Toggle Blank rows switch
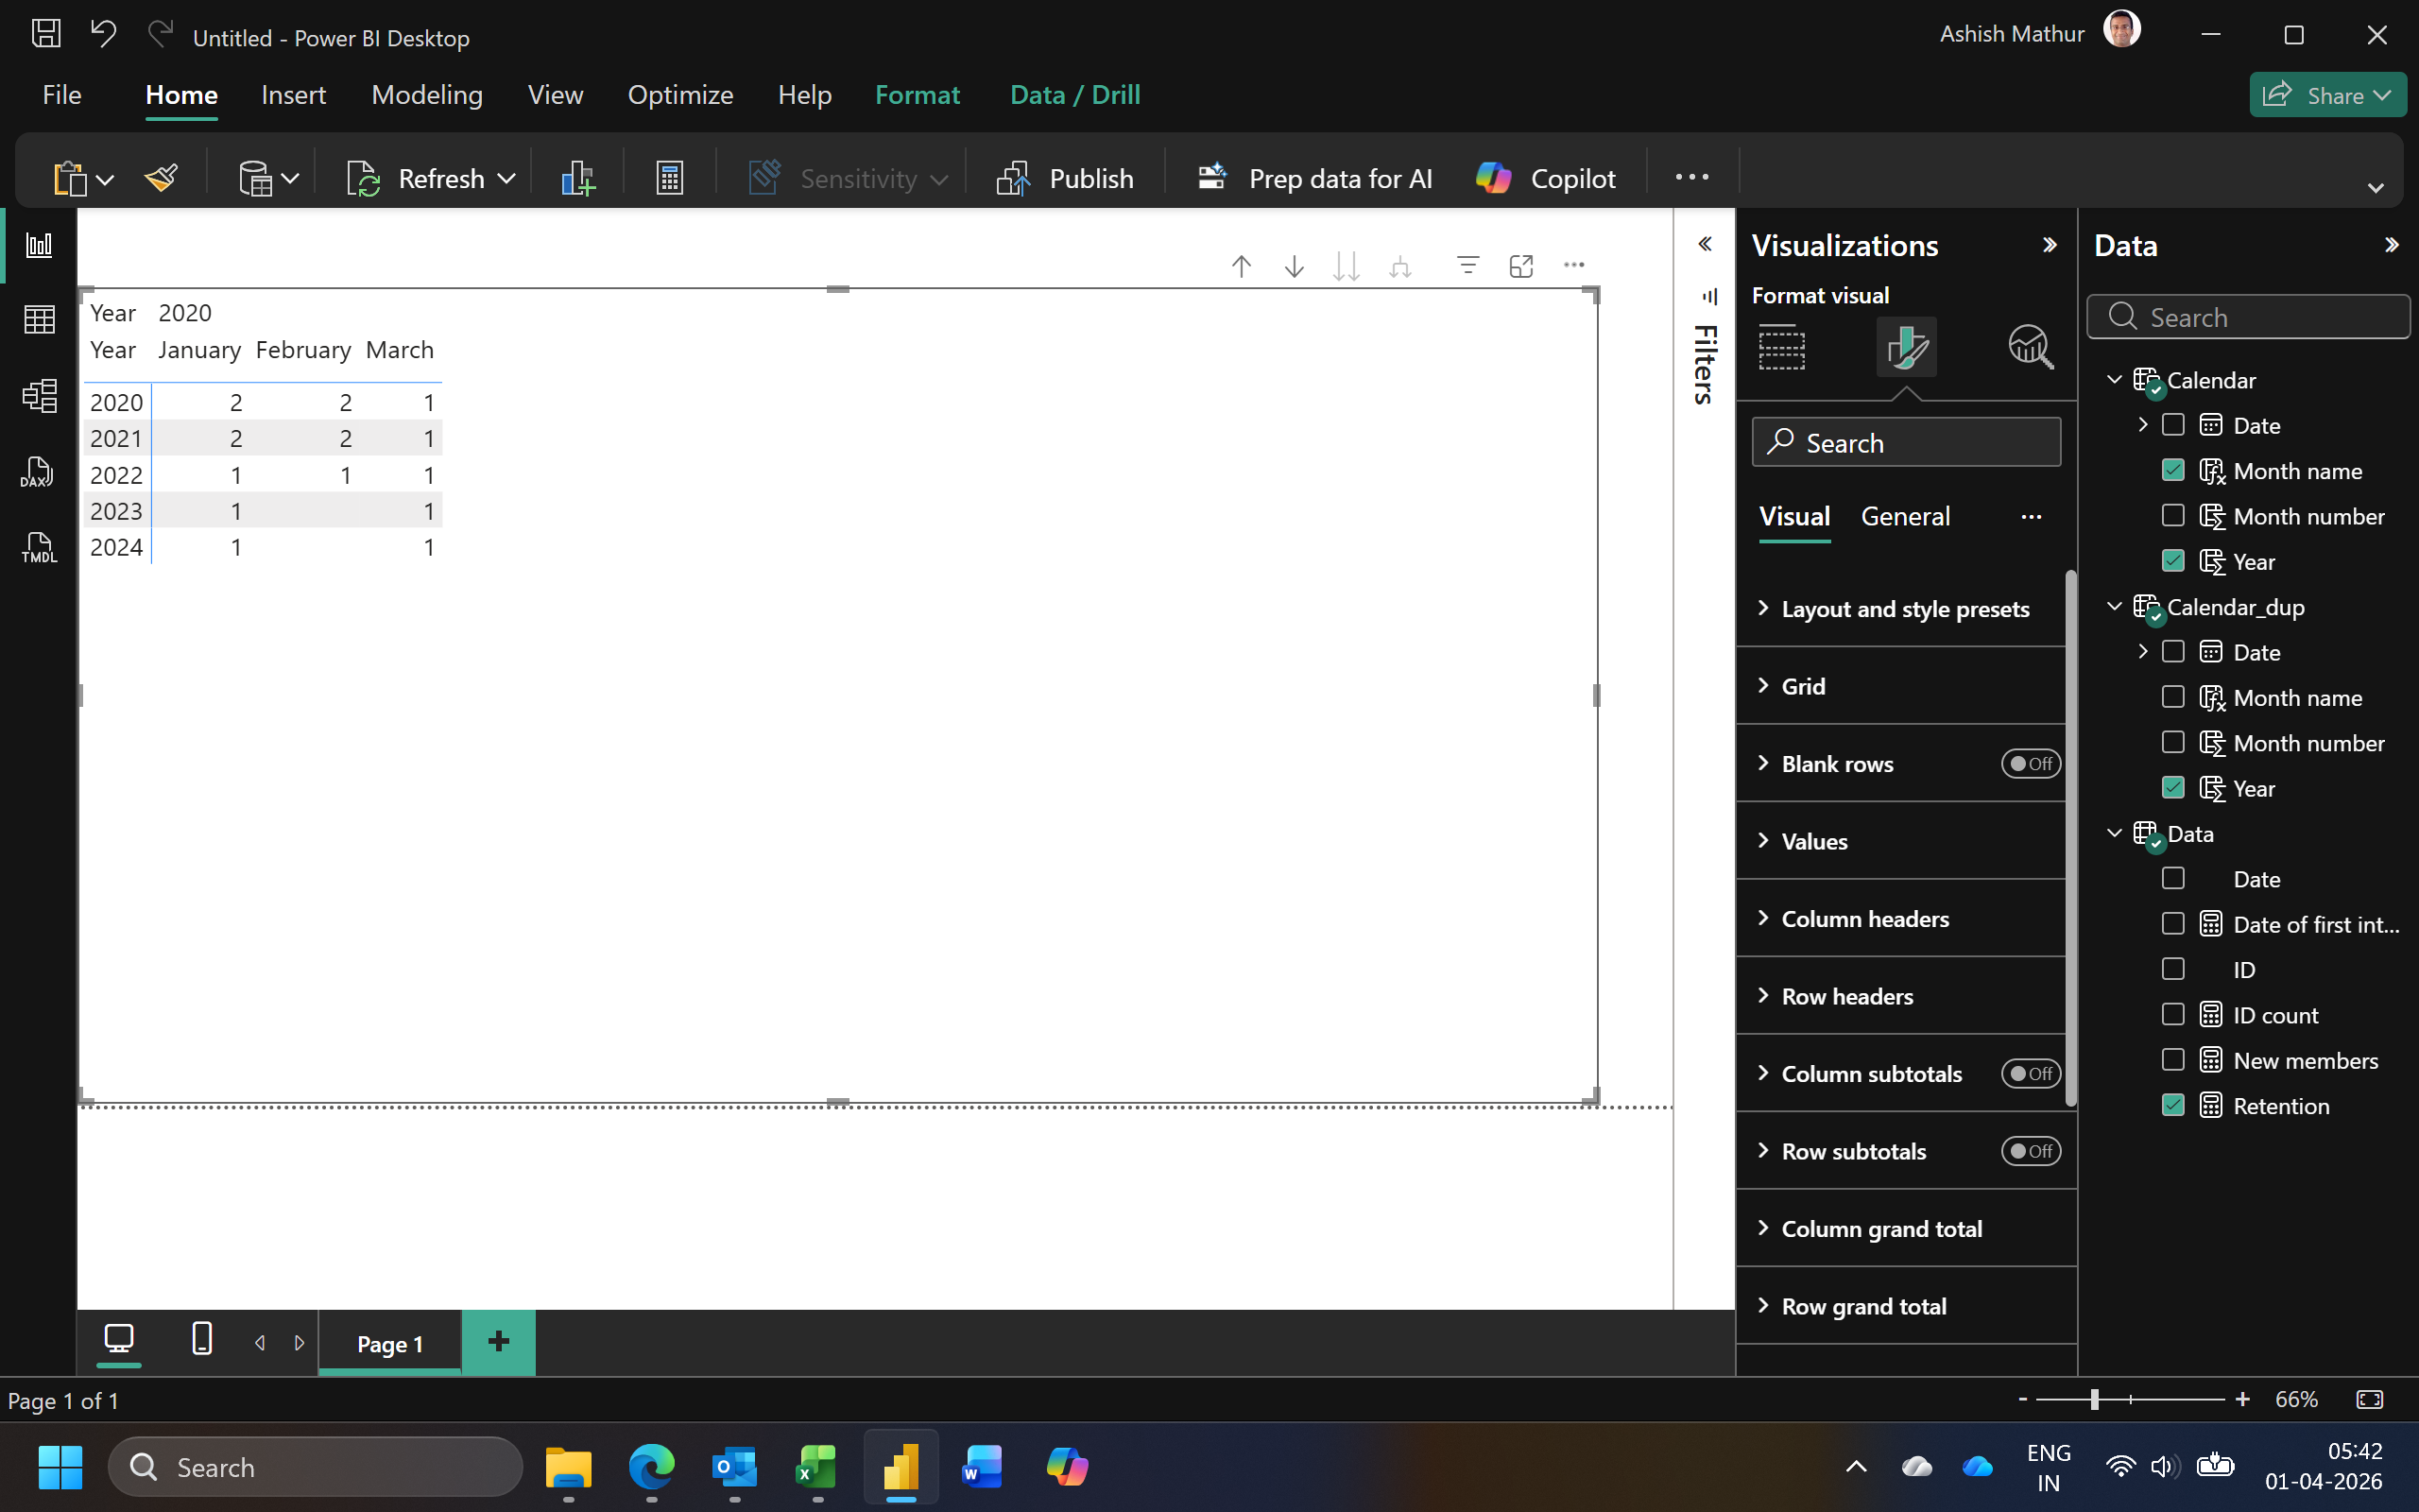Image resolution: width=2419 pixels, height=1512 pixels. tap(2030, 764)
